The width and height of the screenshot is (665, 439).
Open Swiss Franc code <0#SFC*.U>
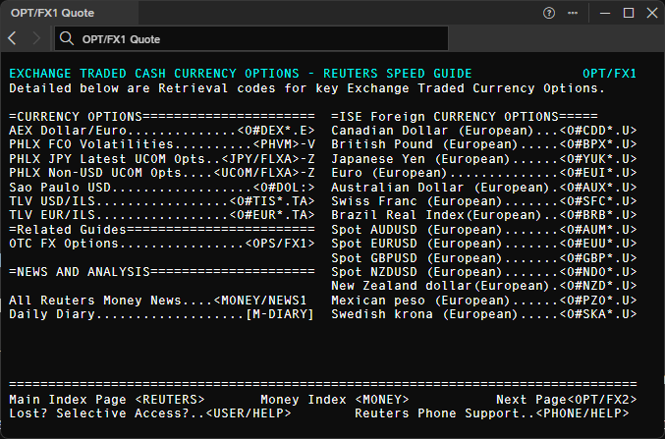[598, 201]
